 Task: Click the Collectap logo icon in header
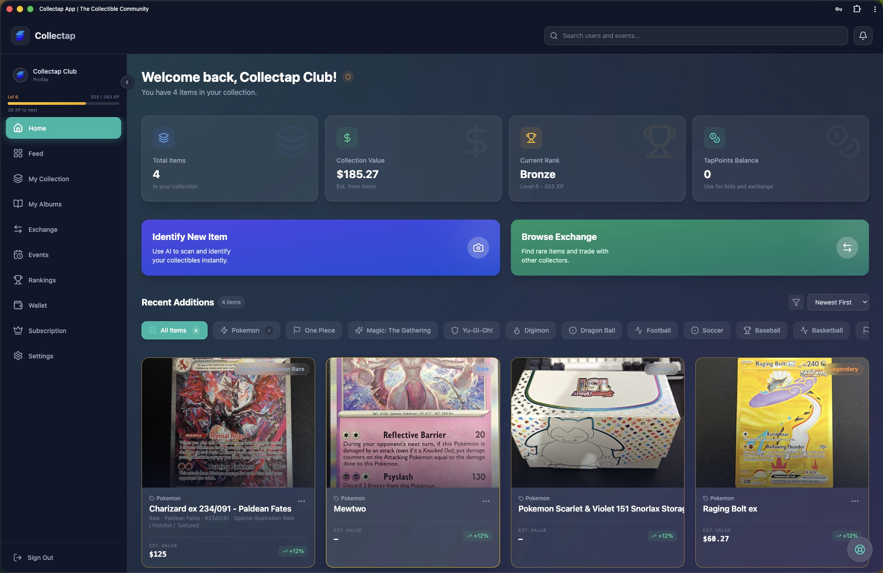pyautogui.click(x=20, y=36)
